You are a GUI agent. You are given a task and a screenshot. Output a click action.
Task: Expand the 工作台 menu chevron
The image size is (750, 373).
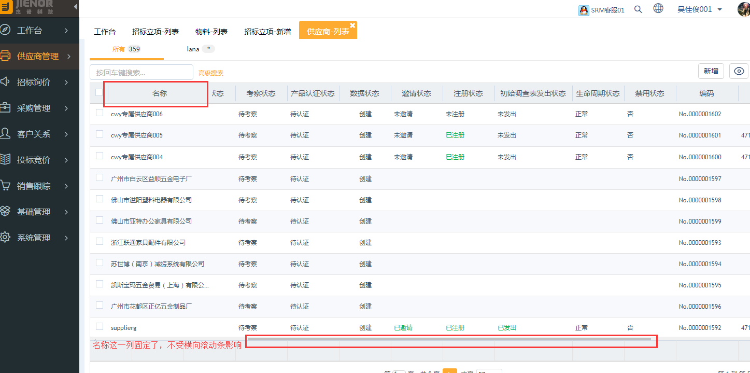click(x=66, y=31)
